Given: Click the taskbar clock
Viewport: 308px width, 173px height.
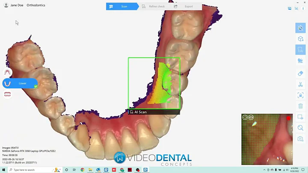Looking at the screenshot, I should (294, 170).
